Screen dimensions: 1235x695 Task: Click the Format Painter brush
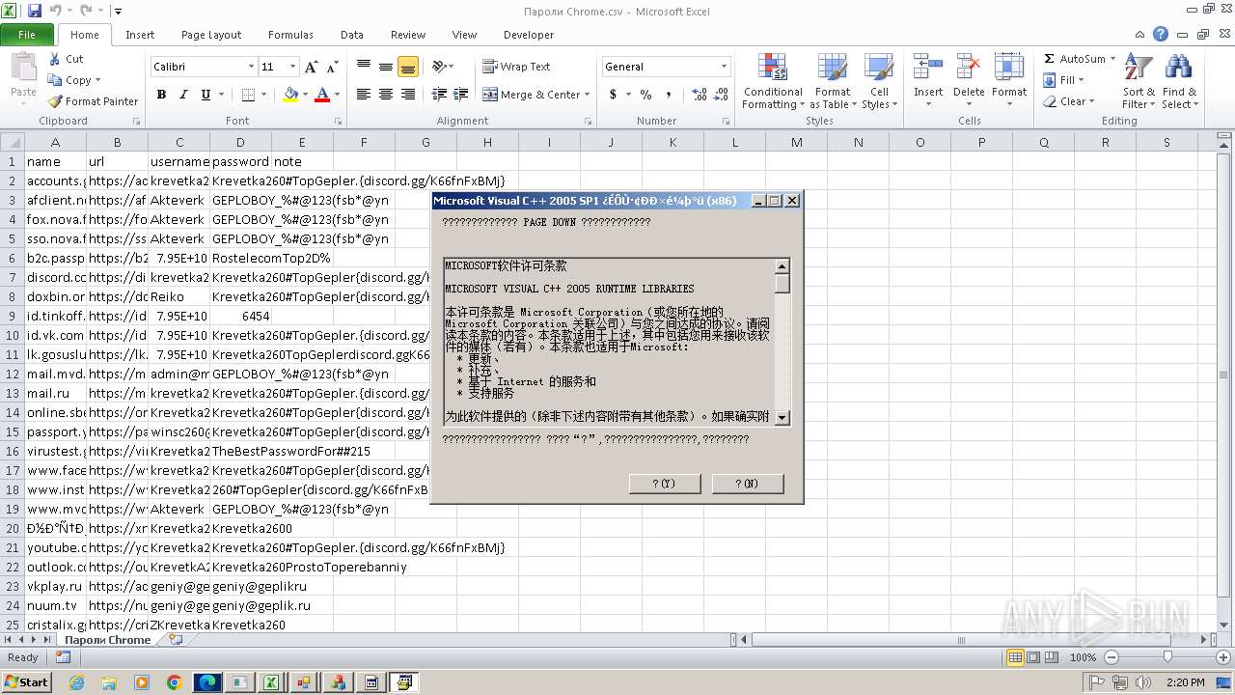click(55, 101)
